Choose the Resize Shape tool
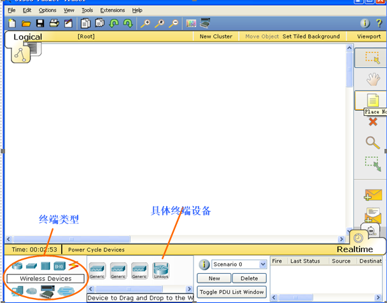This screenshot has height=303, width=387. tap(373, 164)
